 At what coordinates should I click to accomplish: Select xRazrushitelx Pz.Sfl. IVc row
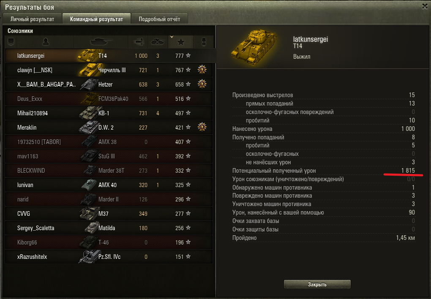coord(109,257)
